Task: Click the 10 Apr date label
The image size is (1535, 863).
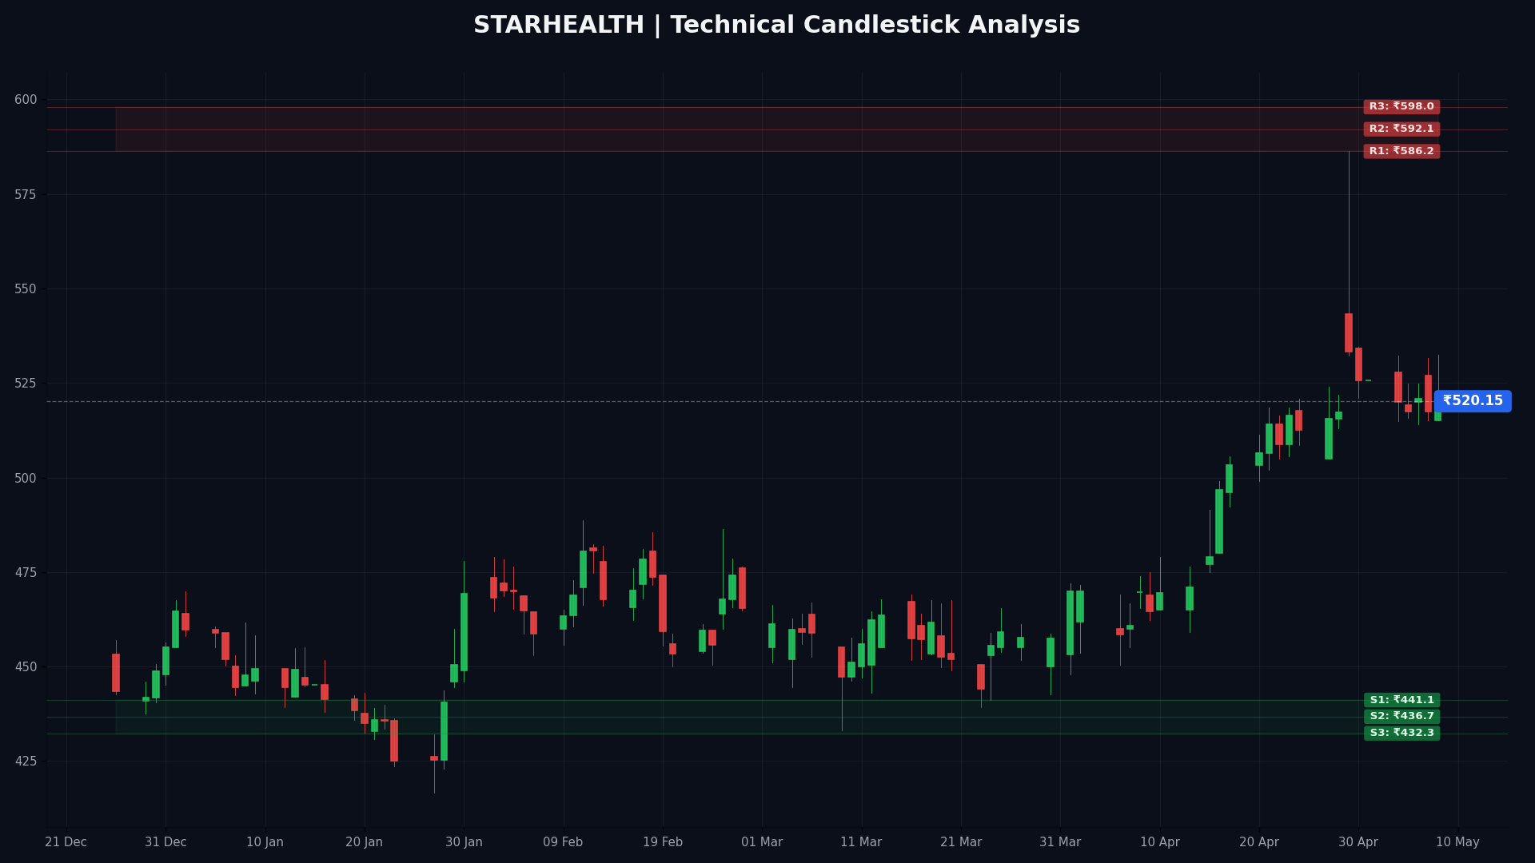Action: coord(1160,842)
